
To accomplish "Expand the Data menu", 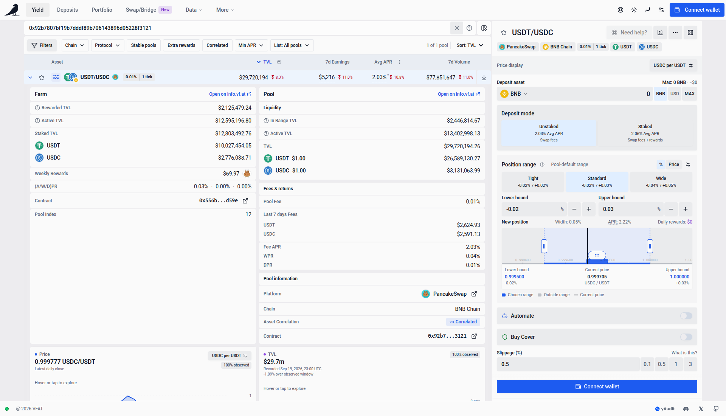I will [194, 10].
